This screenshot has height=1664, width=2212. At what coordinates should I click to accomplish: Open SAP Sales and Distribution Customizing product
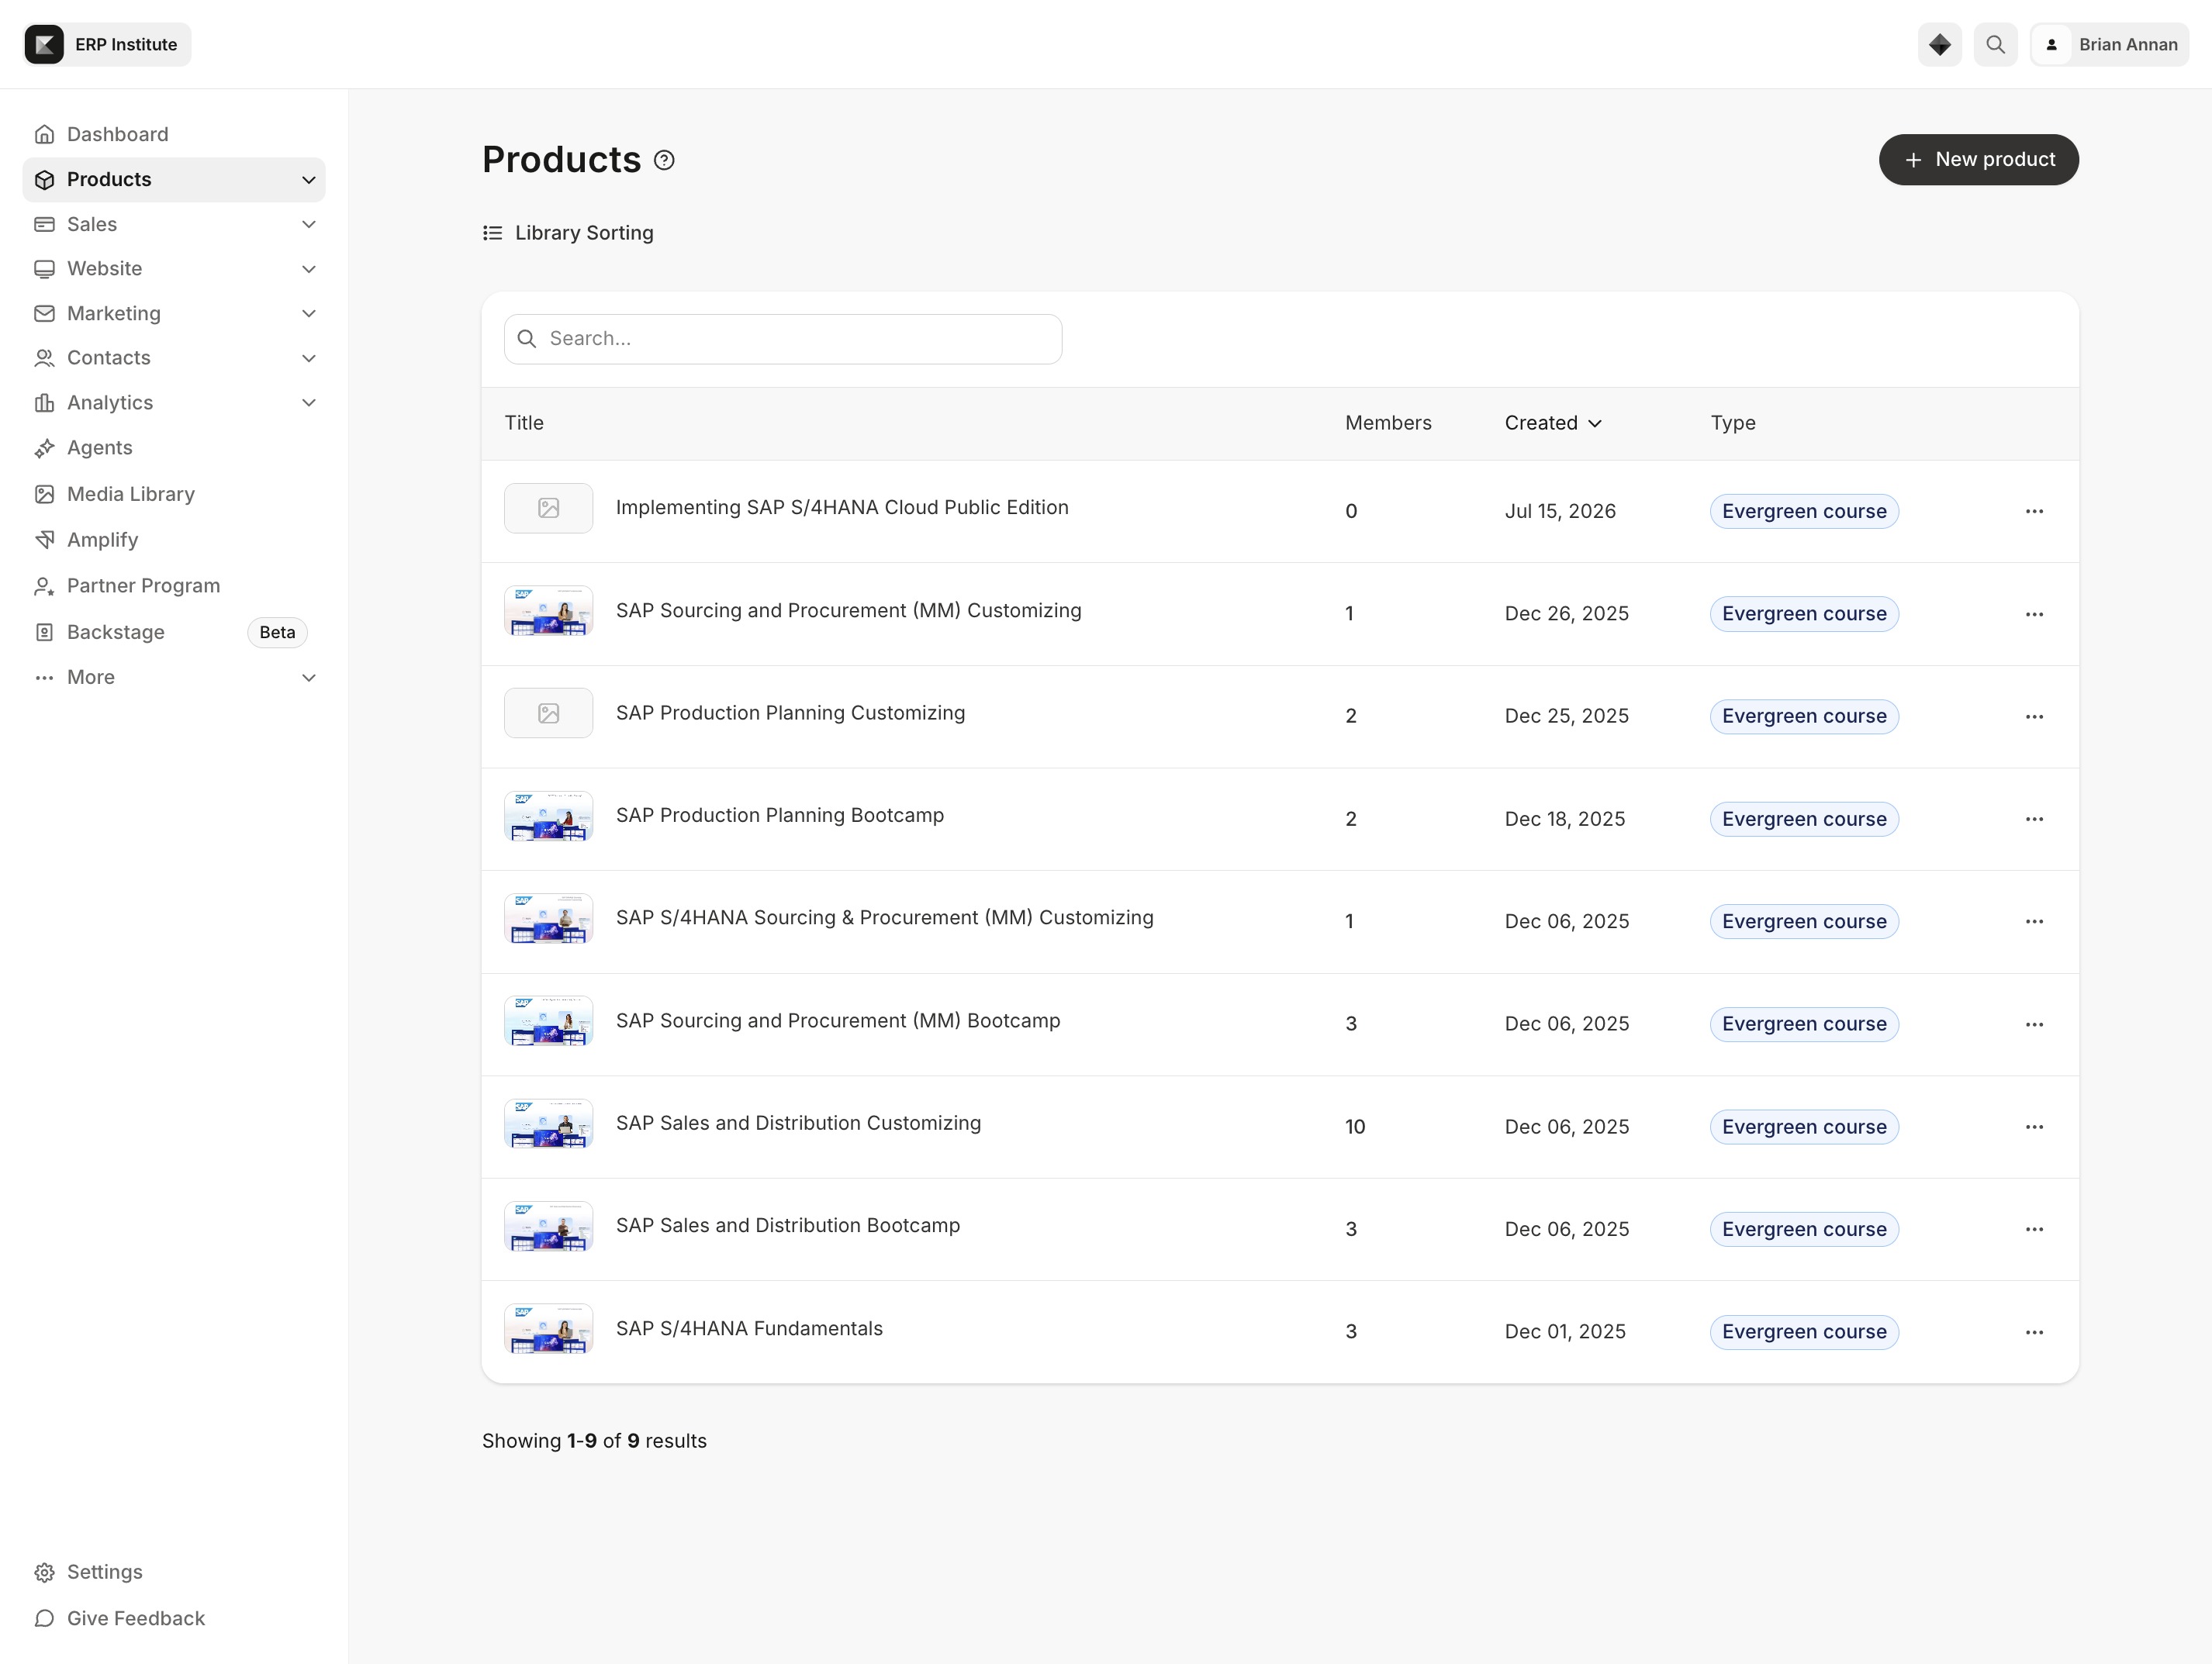pyautogui.click(x=798, y=1123)
